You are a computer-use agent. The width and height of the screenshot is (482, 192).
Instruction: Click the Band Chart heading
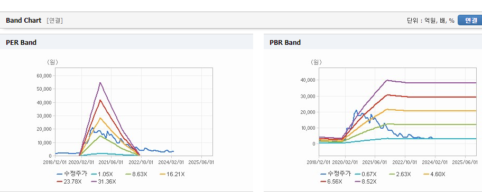tap(23, 21)
